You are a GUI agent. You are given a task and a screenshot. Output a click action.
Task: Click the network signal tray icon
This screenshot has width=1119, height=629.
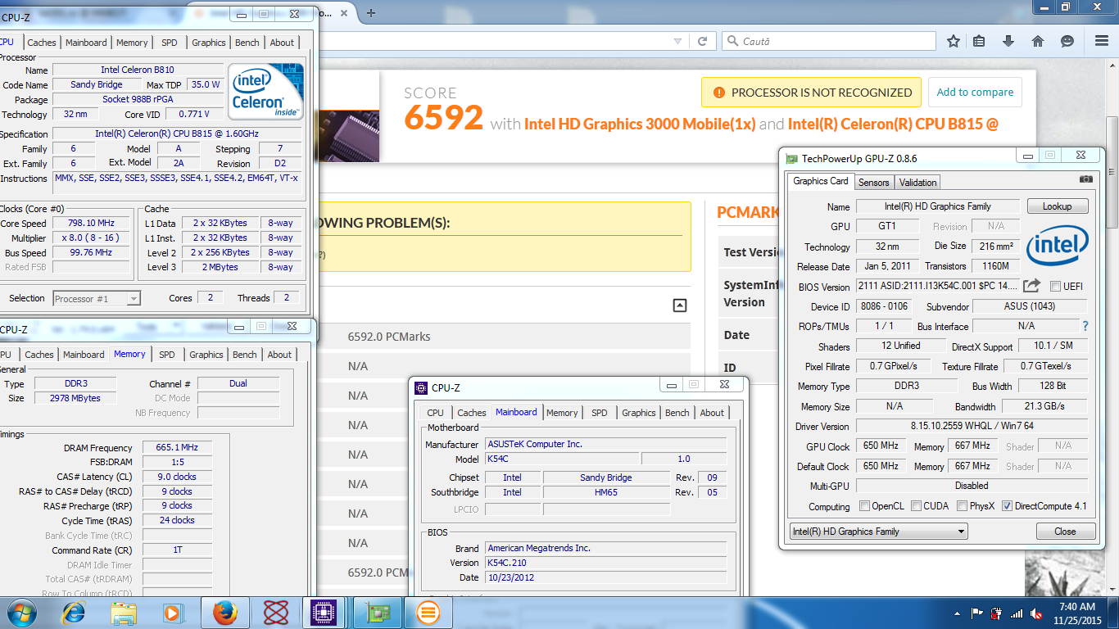(x=1017, y=613)
